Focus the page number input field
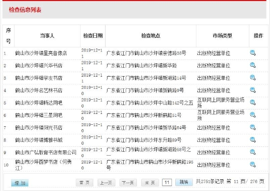The width and height of the screenshot is (270, 191). click(167, 182)
